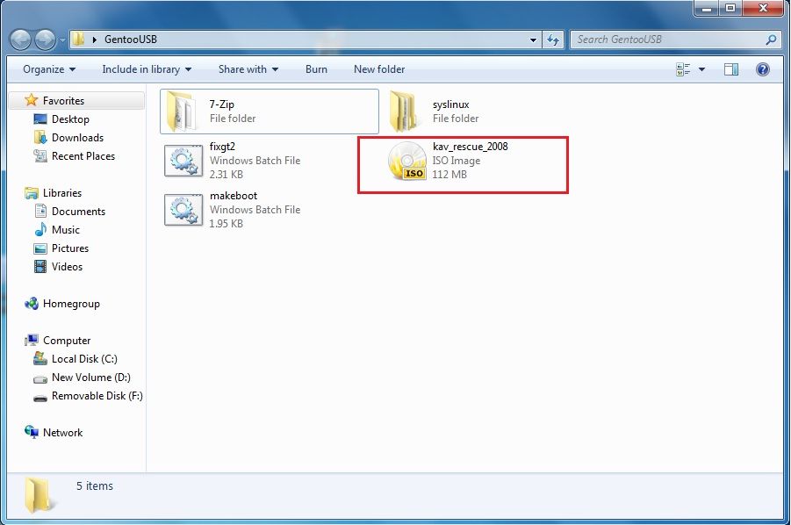Image resolution: width=791 pixels, height=525 pixels.
Task: Click the search magnifier icon
Action: [771, 40]
